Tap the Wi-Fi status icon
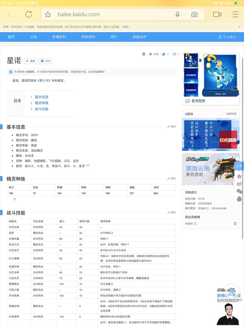 [216, 3]
